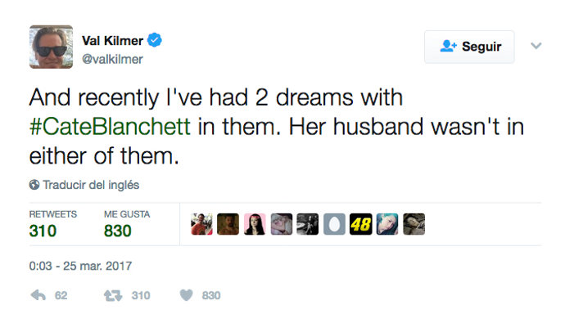The height and width of the screenshot is (332, 565).
Task: Click the reply arrow icon
Action: [x=38, y=295]
